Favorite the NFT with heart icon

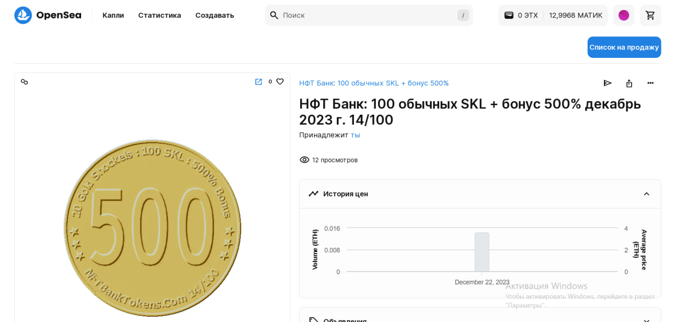click(x=280, y=82)
